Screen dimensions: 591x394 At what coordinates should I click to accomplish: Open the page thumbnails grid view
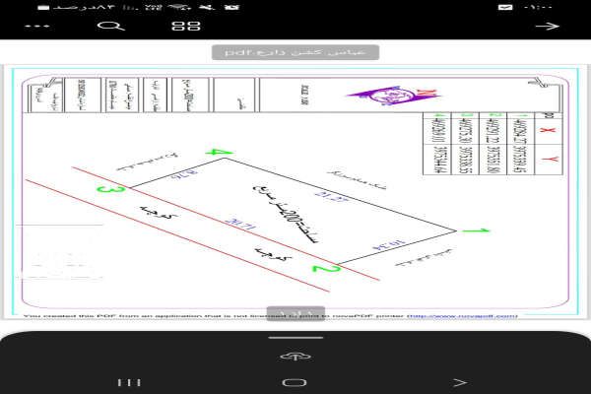point(185,26)
